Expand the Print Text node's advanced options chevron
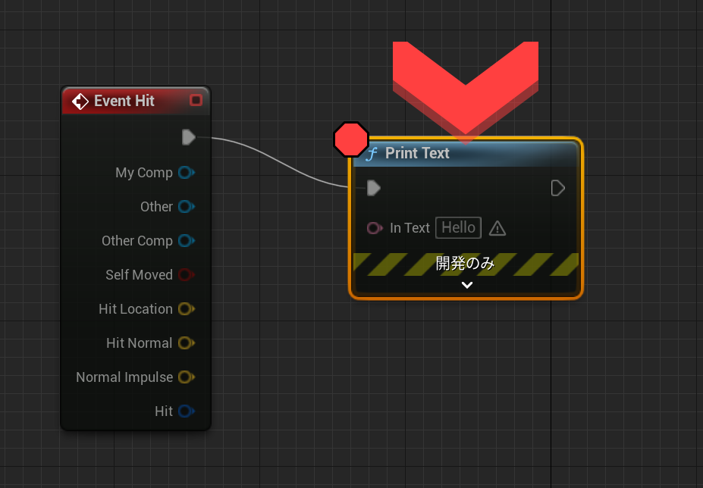Screen dimensions: 703x488 click(x=466, y=285)
